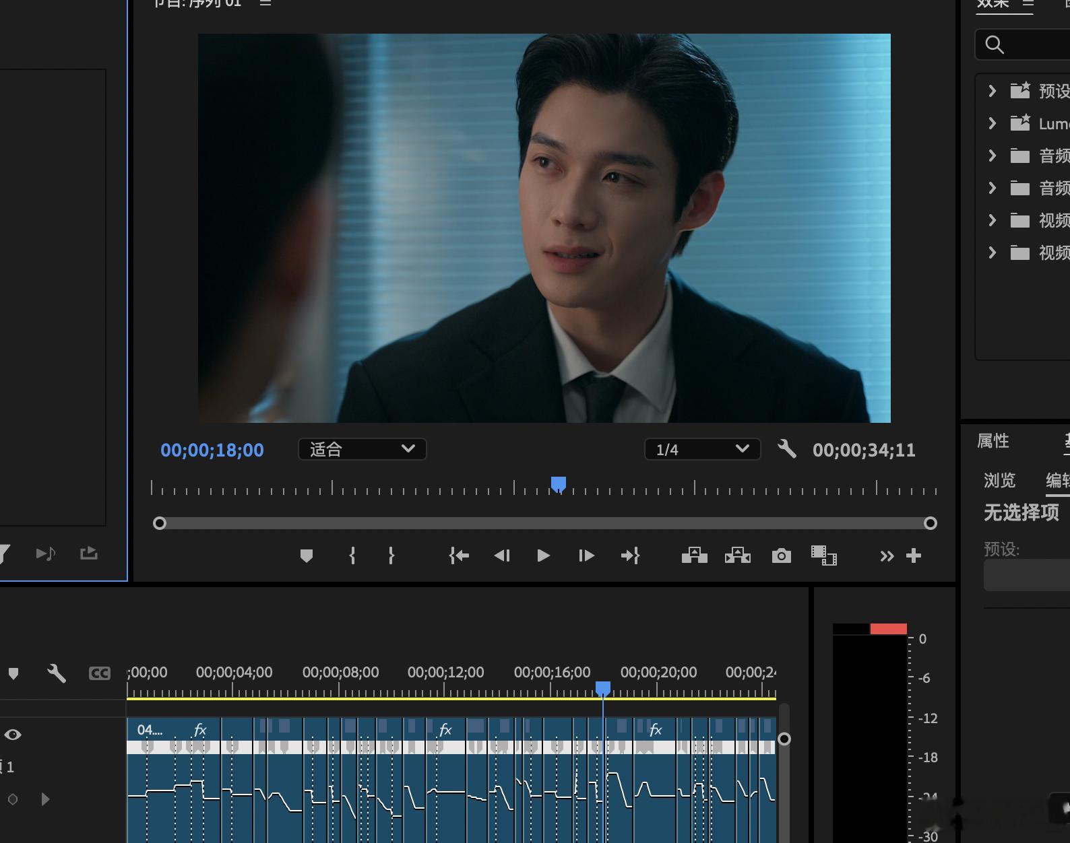
Task: Open the Comparison View button
Action: [x=823, y=555]
